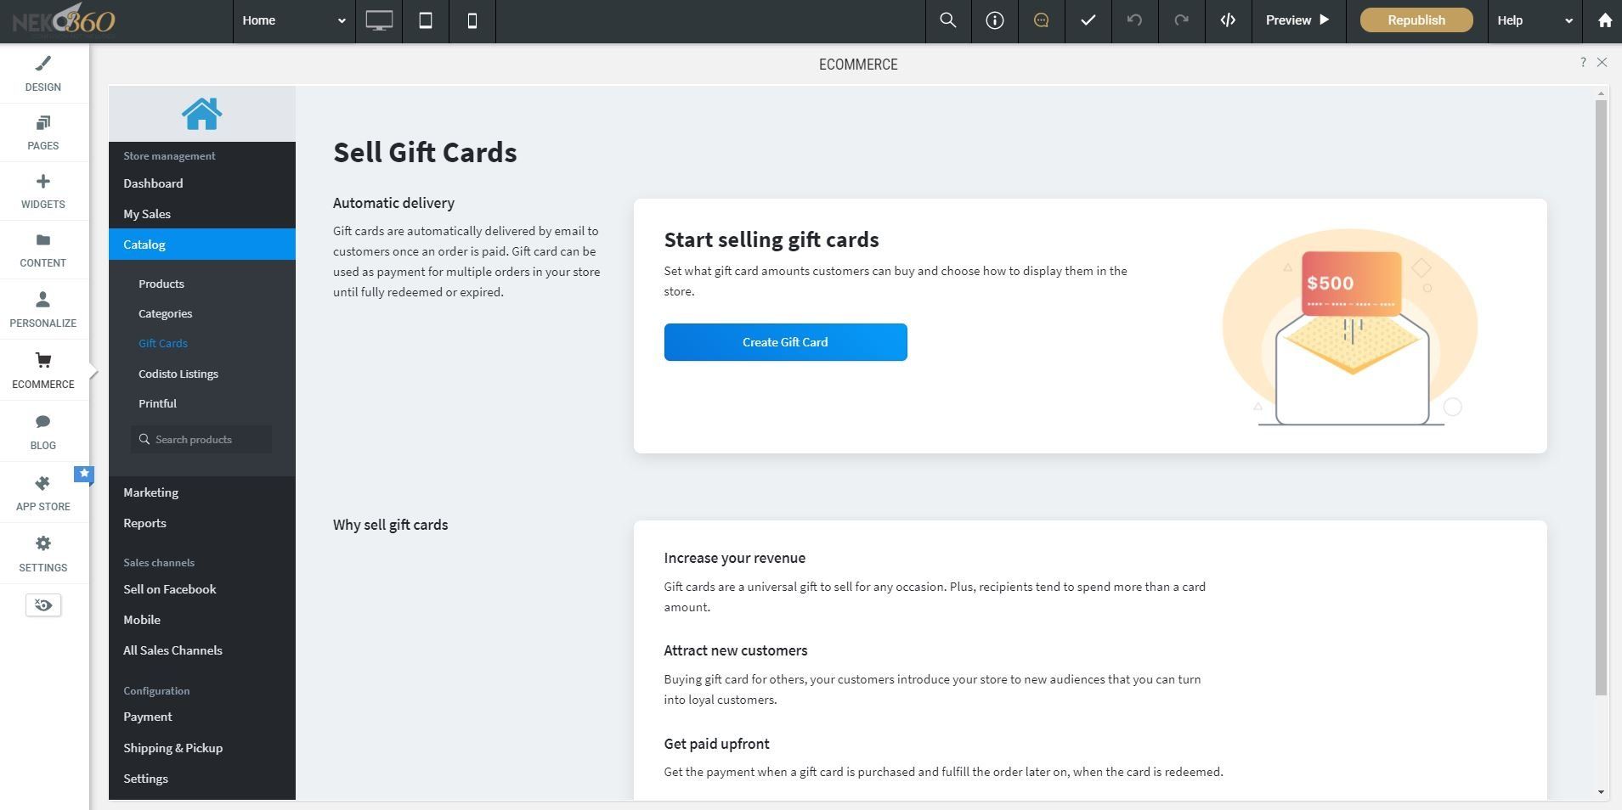The height and width of the screenshot is (810, 1622).
Task: Click Create Gift Card button
Action: 785,342
